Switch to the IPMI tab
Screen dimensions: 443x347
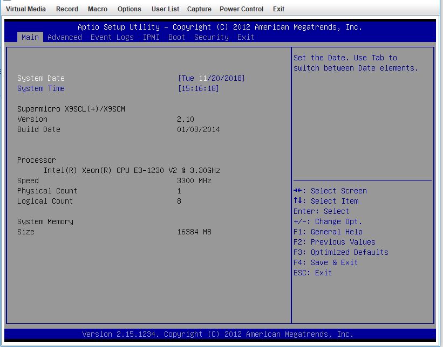point(151,37)
